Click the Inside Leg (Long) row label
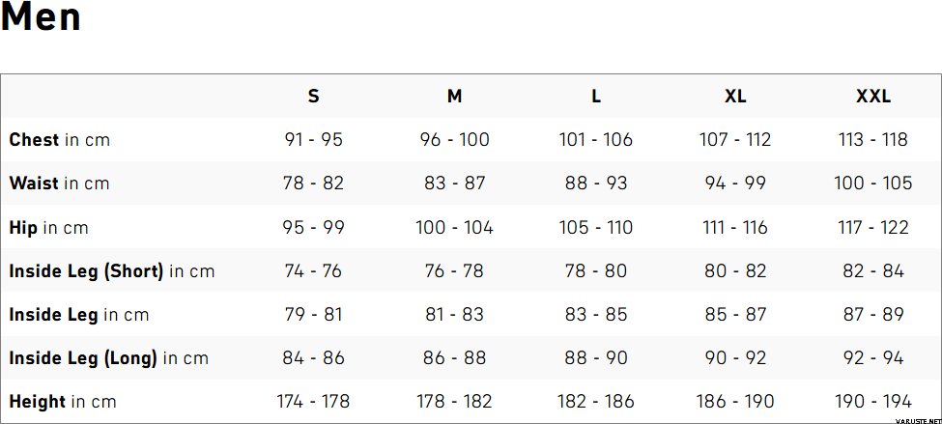The image size is (942, 424). pos(108,358)
